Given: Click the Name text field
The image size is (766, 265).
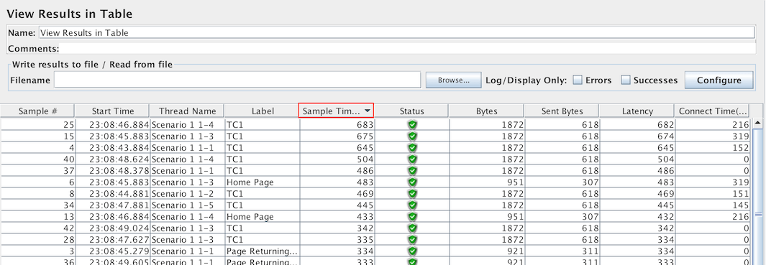Looking at the screenshot, I should click(x=396, y=33).
